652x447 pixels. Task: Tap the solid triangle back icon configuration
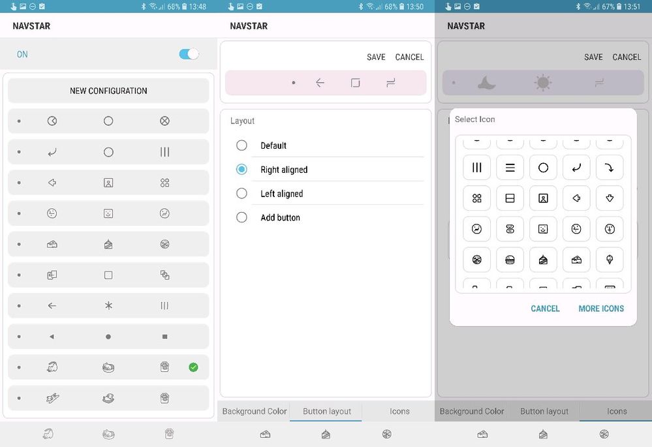tap(52, 337)
